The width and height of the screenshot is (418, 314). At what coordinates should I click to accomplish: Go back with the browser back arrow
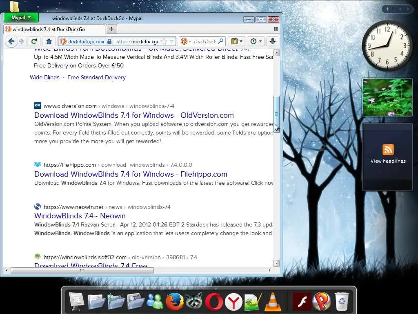point(11,41)
